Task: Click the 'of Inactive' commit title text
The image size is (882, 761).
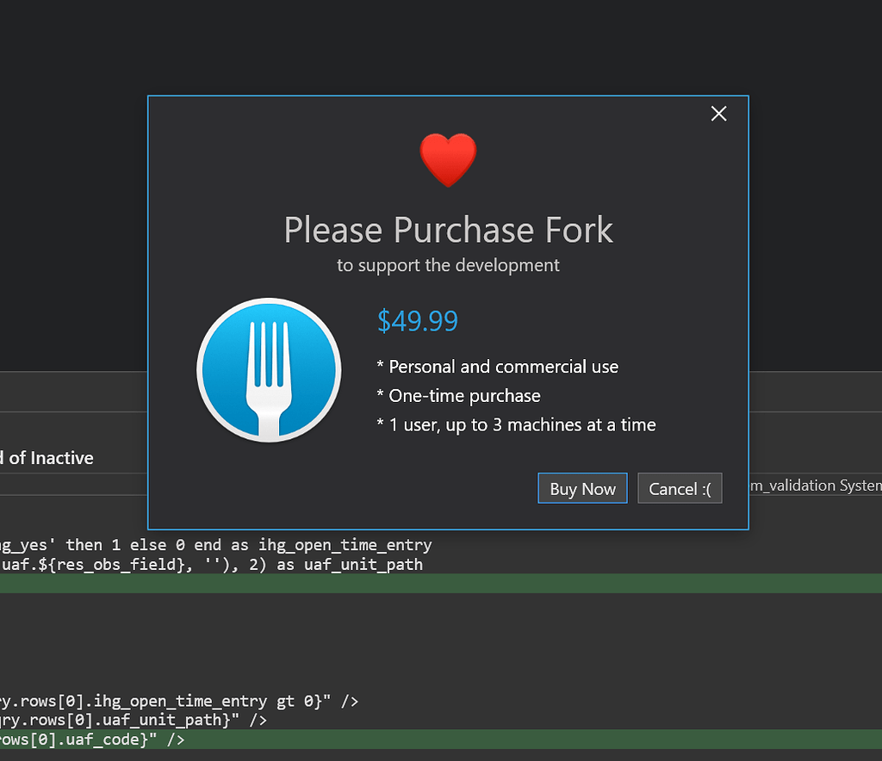Action: coord(47,458)
